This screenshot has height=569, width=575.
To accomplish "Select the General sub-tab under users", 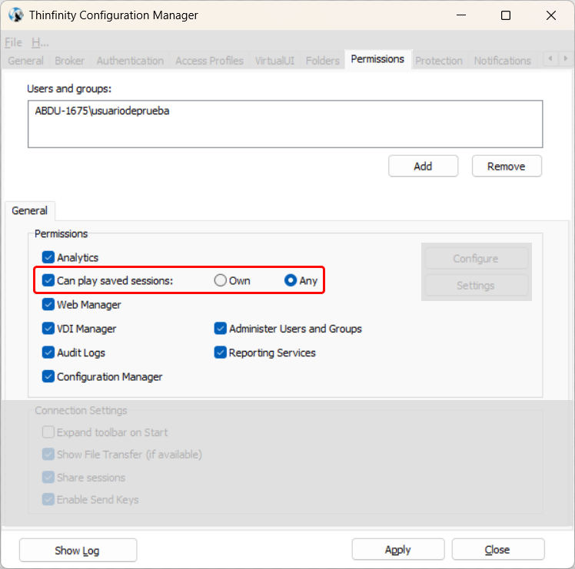I will [x=30, y=210].
